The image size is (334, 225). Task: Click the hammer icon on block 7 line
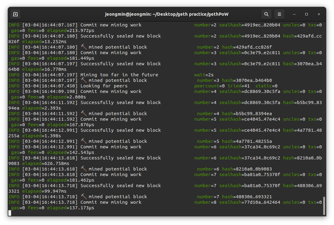84,196
